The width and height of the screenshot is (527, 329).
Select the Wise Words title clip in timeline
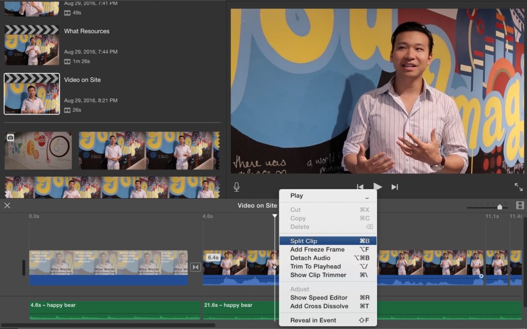point(108,268)
